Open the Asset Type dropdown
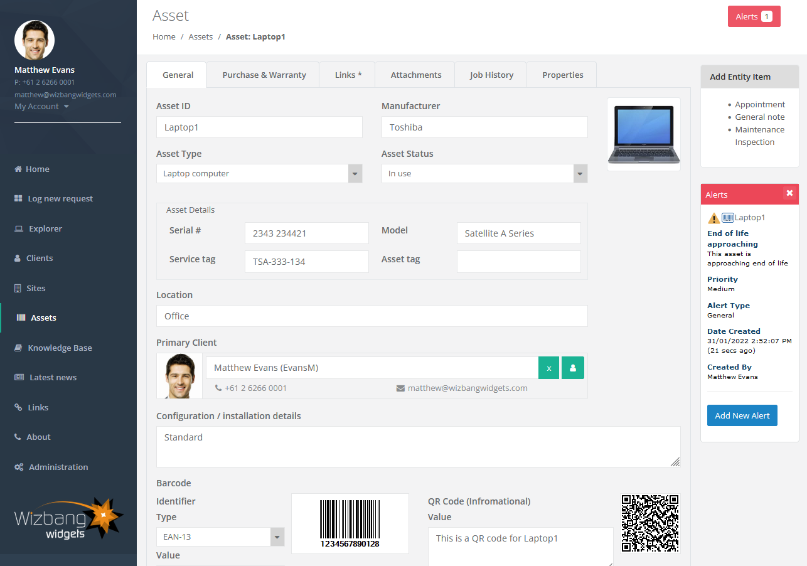 click(x=259, y=173)
